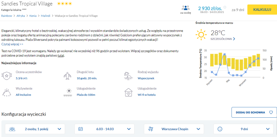Viewport: 277px width, 137px height.
Task: Click the 'Sandies Tropical Village' title
Action: point(27,4)
